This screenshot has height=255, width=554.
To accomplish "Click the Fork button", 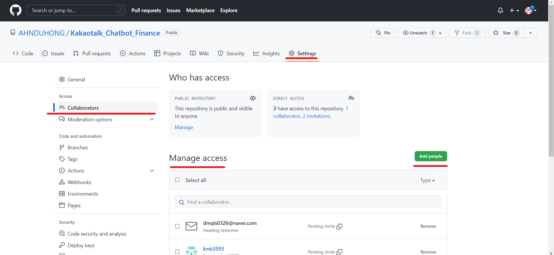I will pos(467,33).
